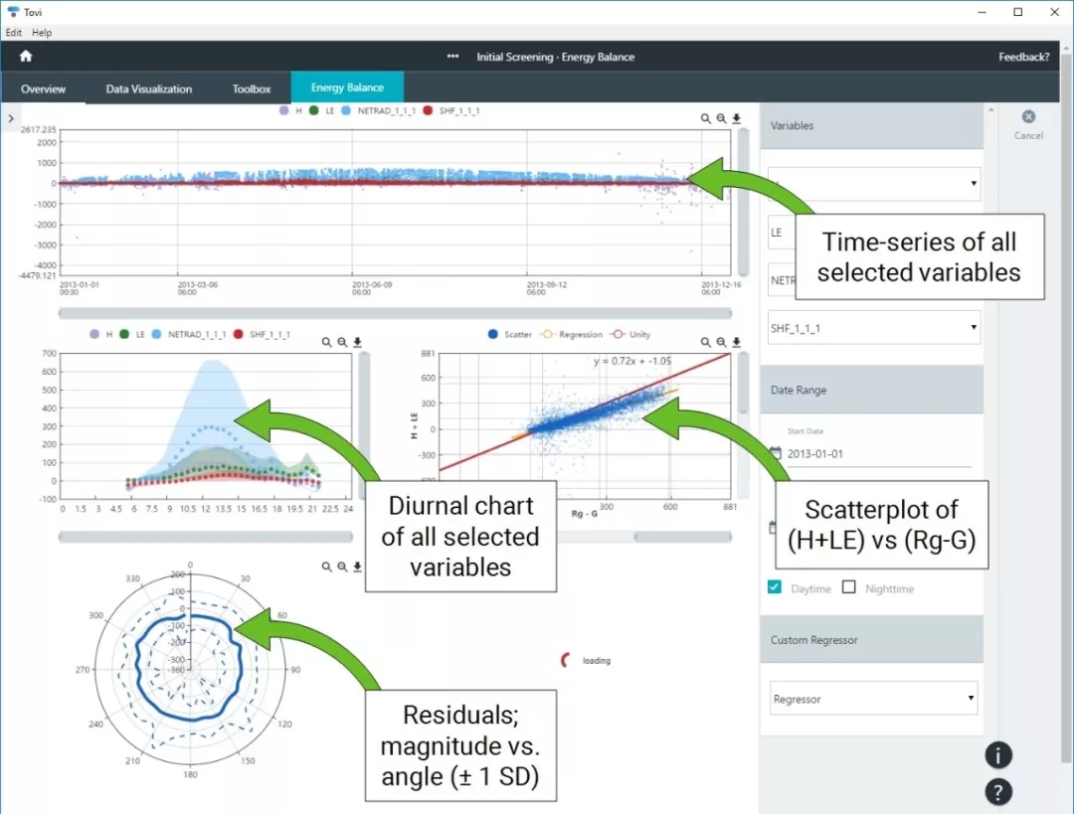Click the Feedback? link
This screenshot has height=814, width=1074.
coord(1023,57)
